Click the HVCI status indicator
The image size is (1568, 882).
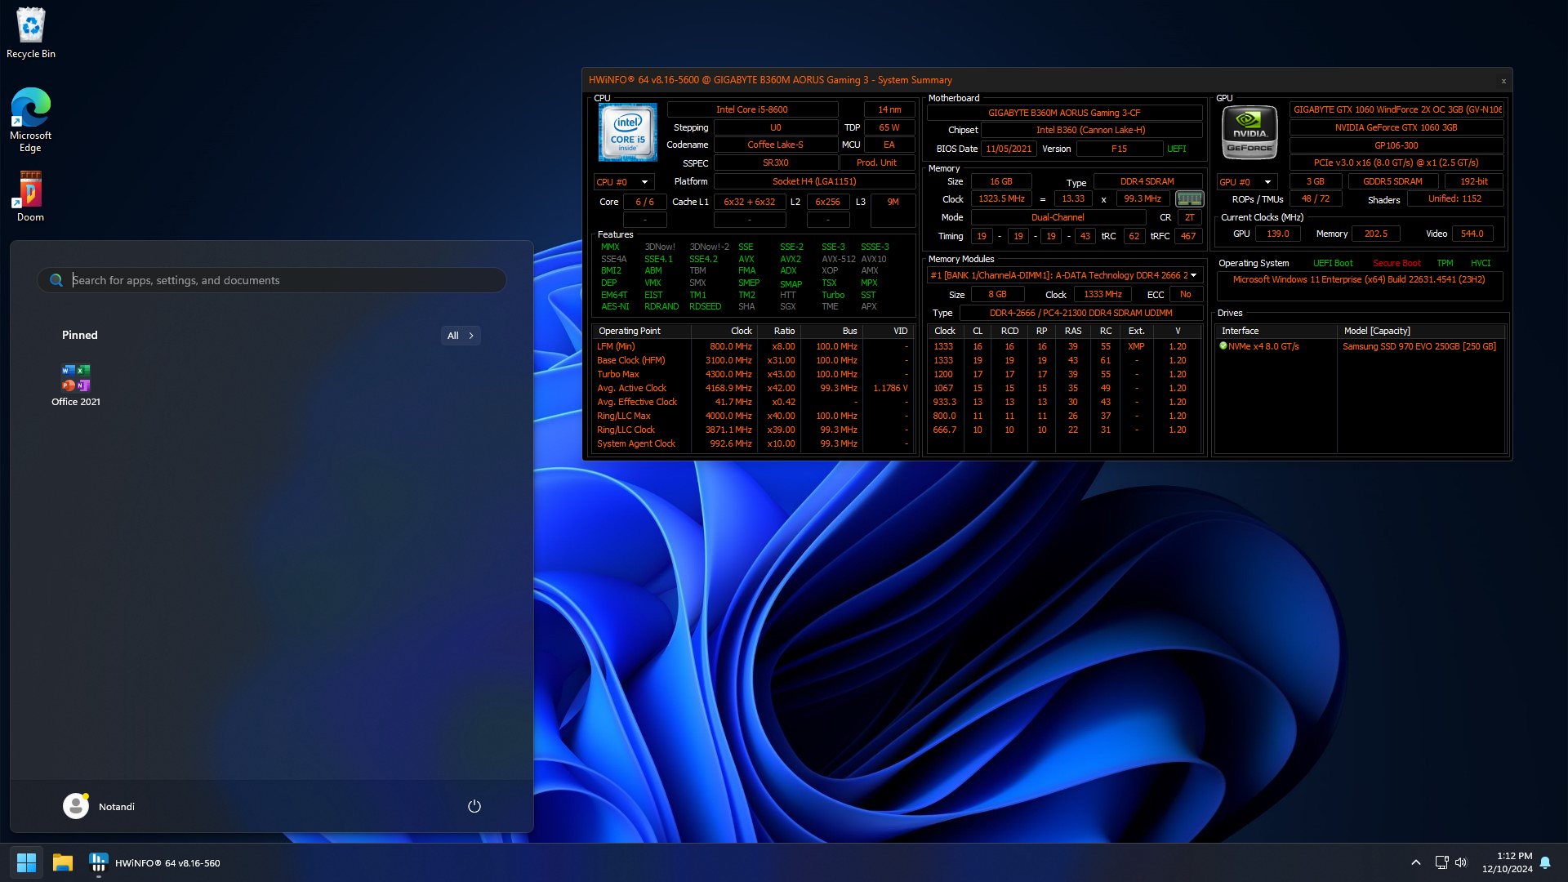[x=1481, y=262]
